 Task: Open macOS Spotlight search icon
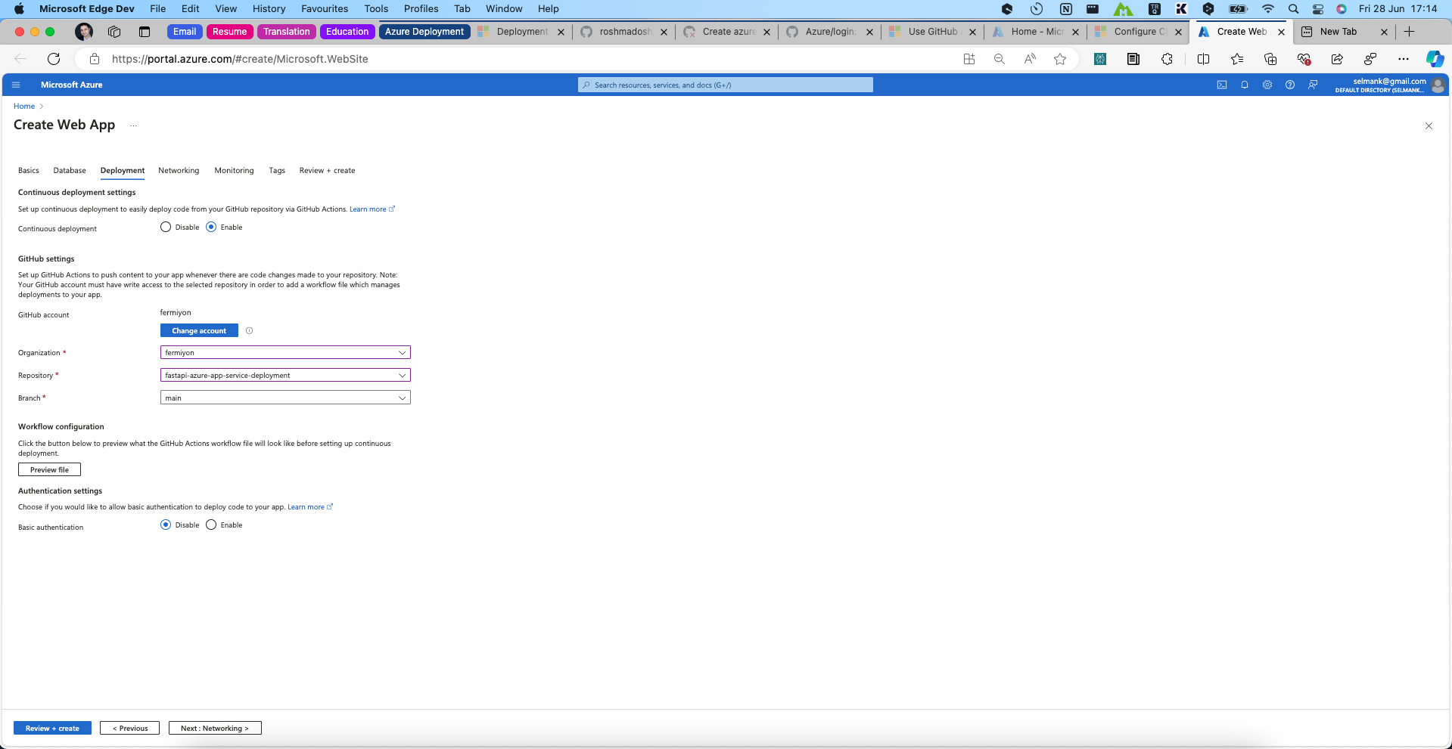(1293, 9)
